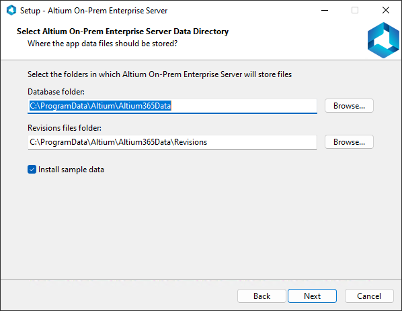Click the 'Where the app data files should be stored?' text
This screenshot has height=311, width=402.
tap(103, 44)
